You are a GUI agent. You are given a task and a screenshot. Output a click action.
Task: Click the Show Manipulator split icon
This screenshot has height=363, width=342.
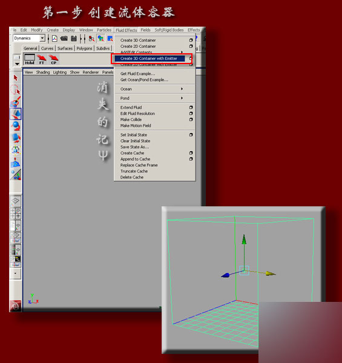16,175
